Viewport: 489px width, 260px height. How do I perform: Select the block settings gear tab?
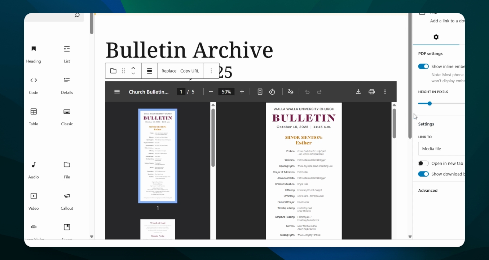pos(436,37)
